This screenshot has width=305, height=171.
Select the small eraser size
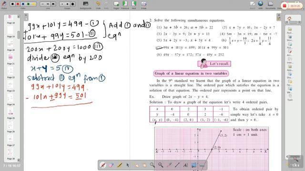coord(62,4)
